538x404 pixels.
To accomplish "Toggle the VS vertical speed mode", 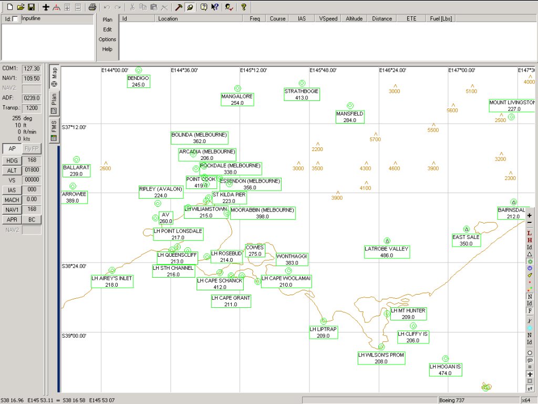I will [12, 180].
